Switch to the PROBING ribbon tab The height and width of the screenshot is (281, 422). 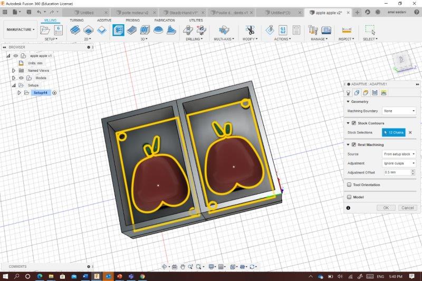click(133, 21)
